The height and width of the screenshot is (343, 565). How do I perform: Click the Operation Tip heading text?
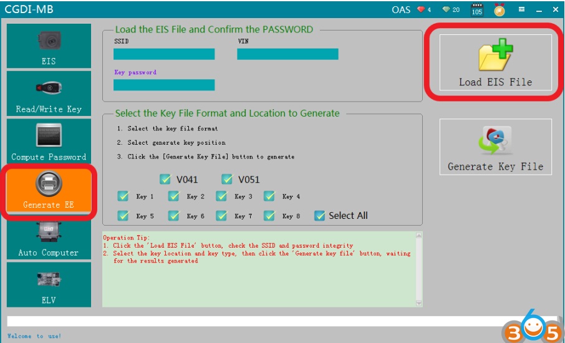click(127, 238)
